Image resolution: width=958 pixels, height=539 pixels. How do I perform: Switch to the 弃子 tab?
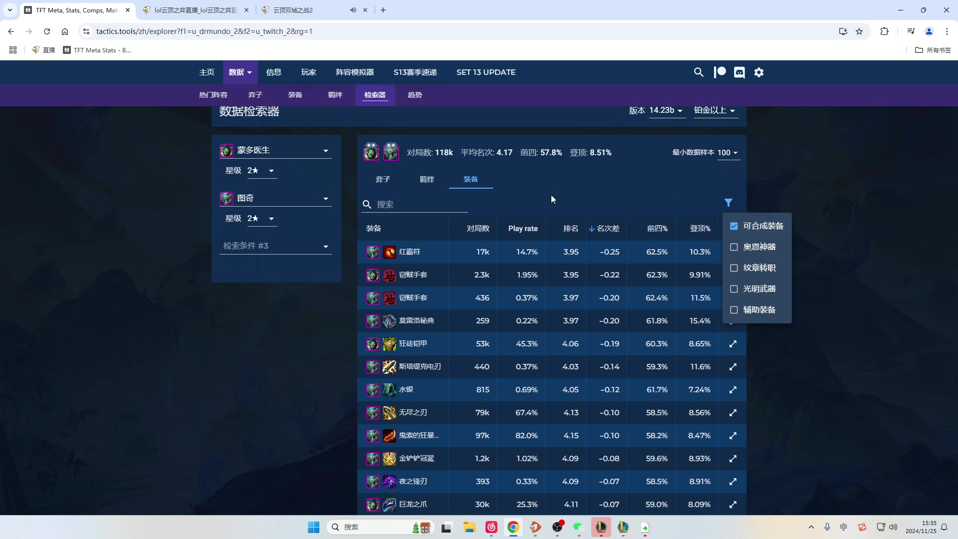(x=382, y=179)
